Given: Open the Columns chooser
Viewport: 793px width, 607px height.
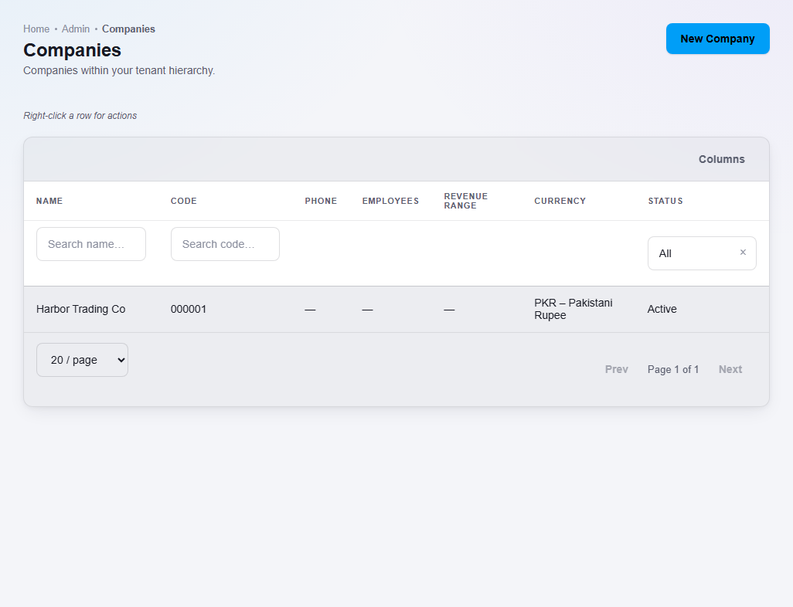Looking at the screenshot, I should (x=721, y=159).
